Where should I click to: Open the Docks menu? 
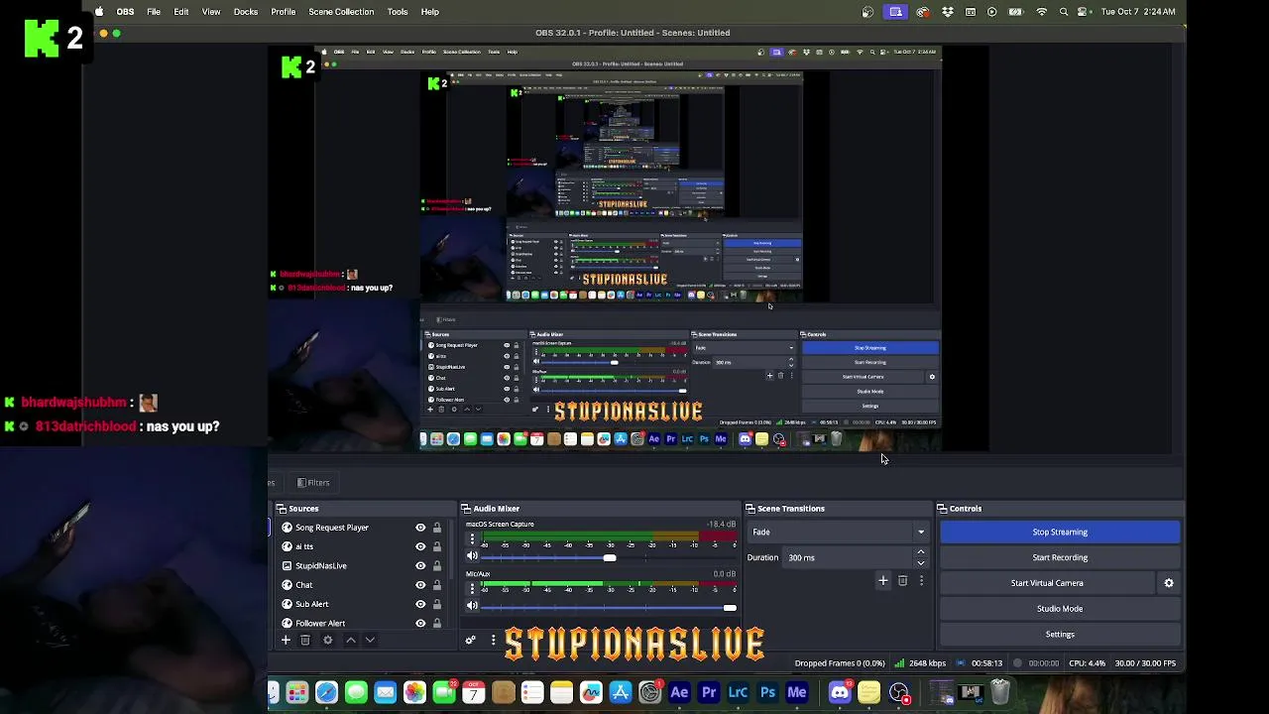tap(246, 12)
